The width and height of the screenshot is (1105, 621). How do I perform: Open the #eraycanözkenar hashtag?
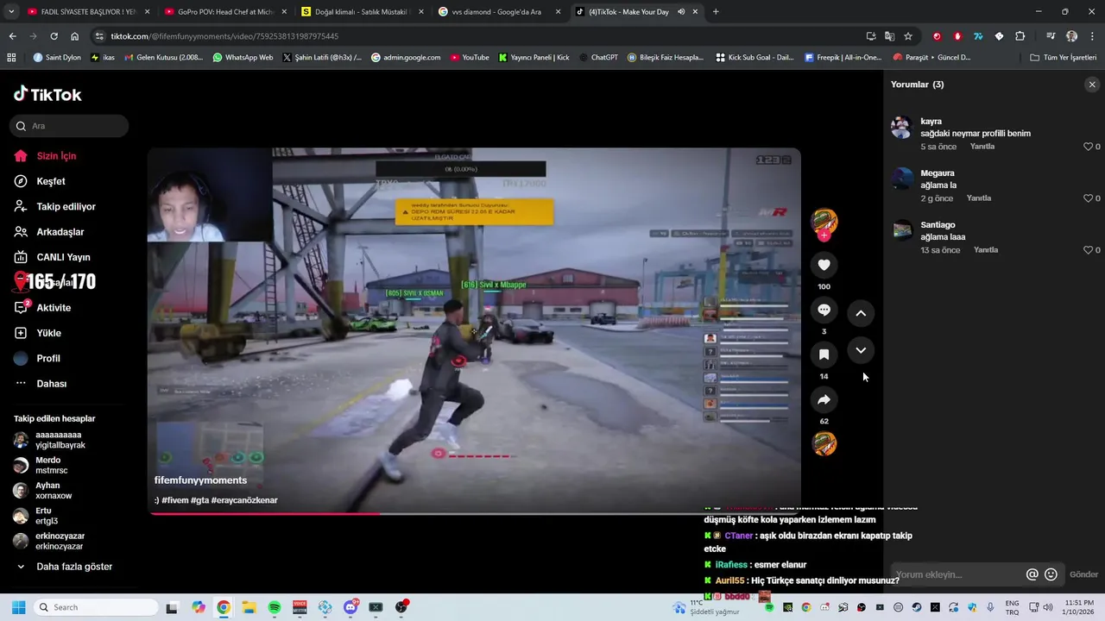click(244, 500)
